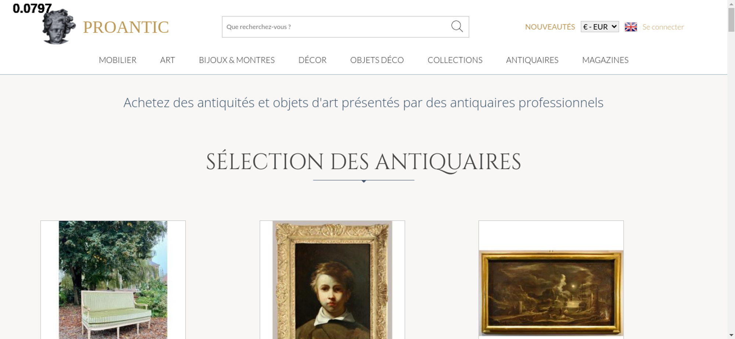Open the DÉCOR menu
Viewport: 735px width, 339px height.
click(312, 60)
